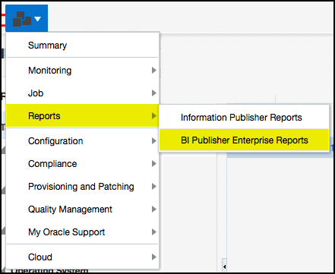Image resolution: width=335 pixels, height=274 pixels.
Task: Open the Monitoring menu entry
Action: pyautogui.click(x=82, y=71)
